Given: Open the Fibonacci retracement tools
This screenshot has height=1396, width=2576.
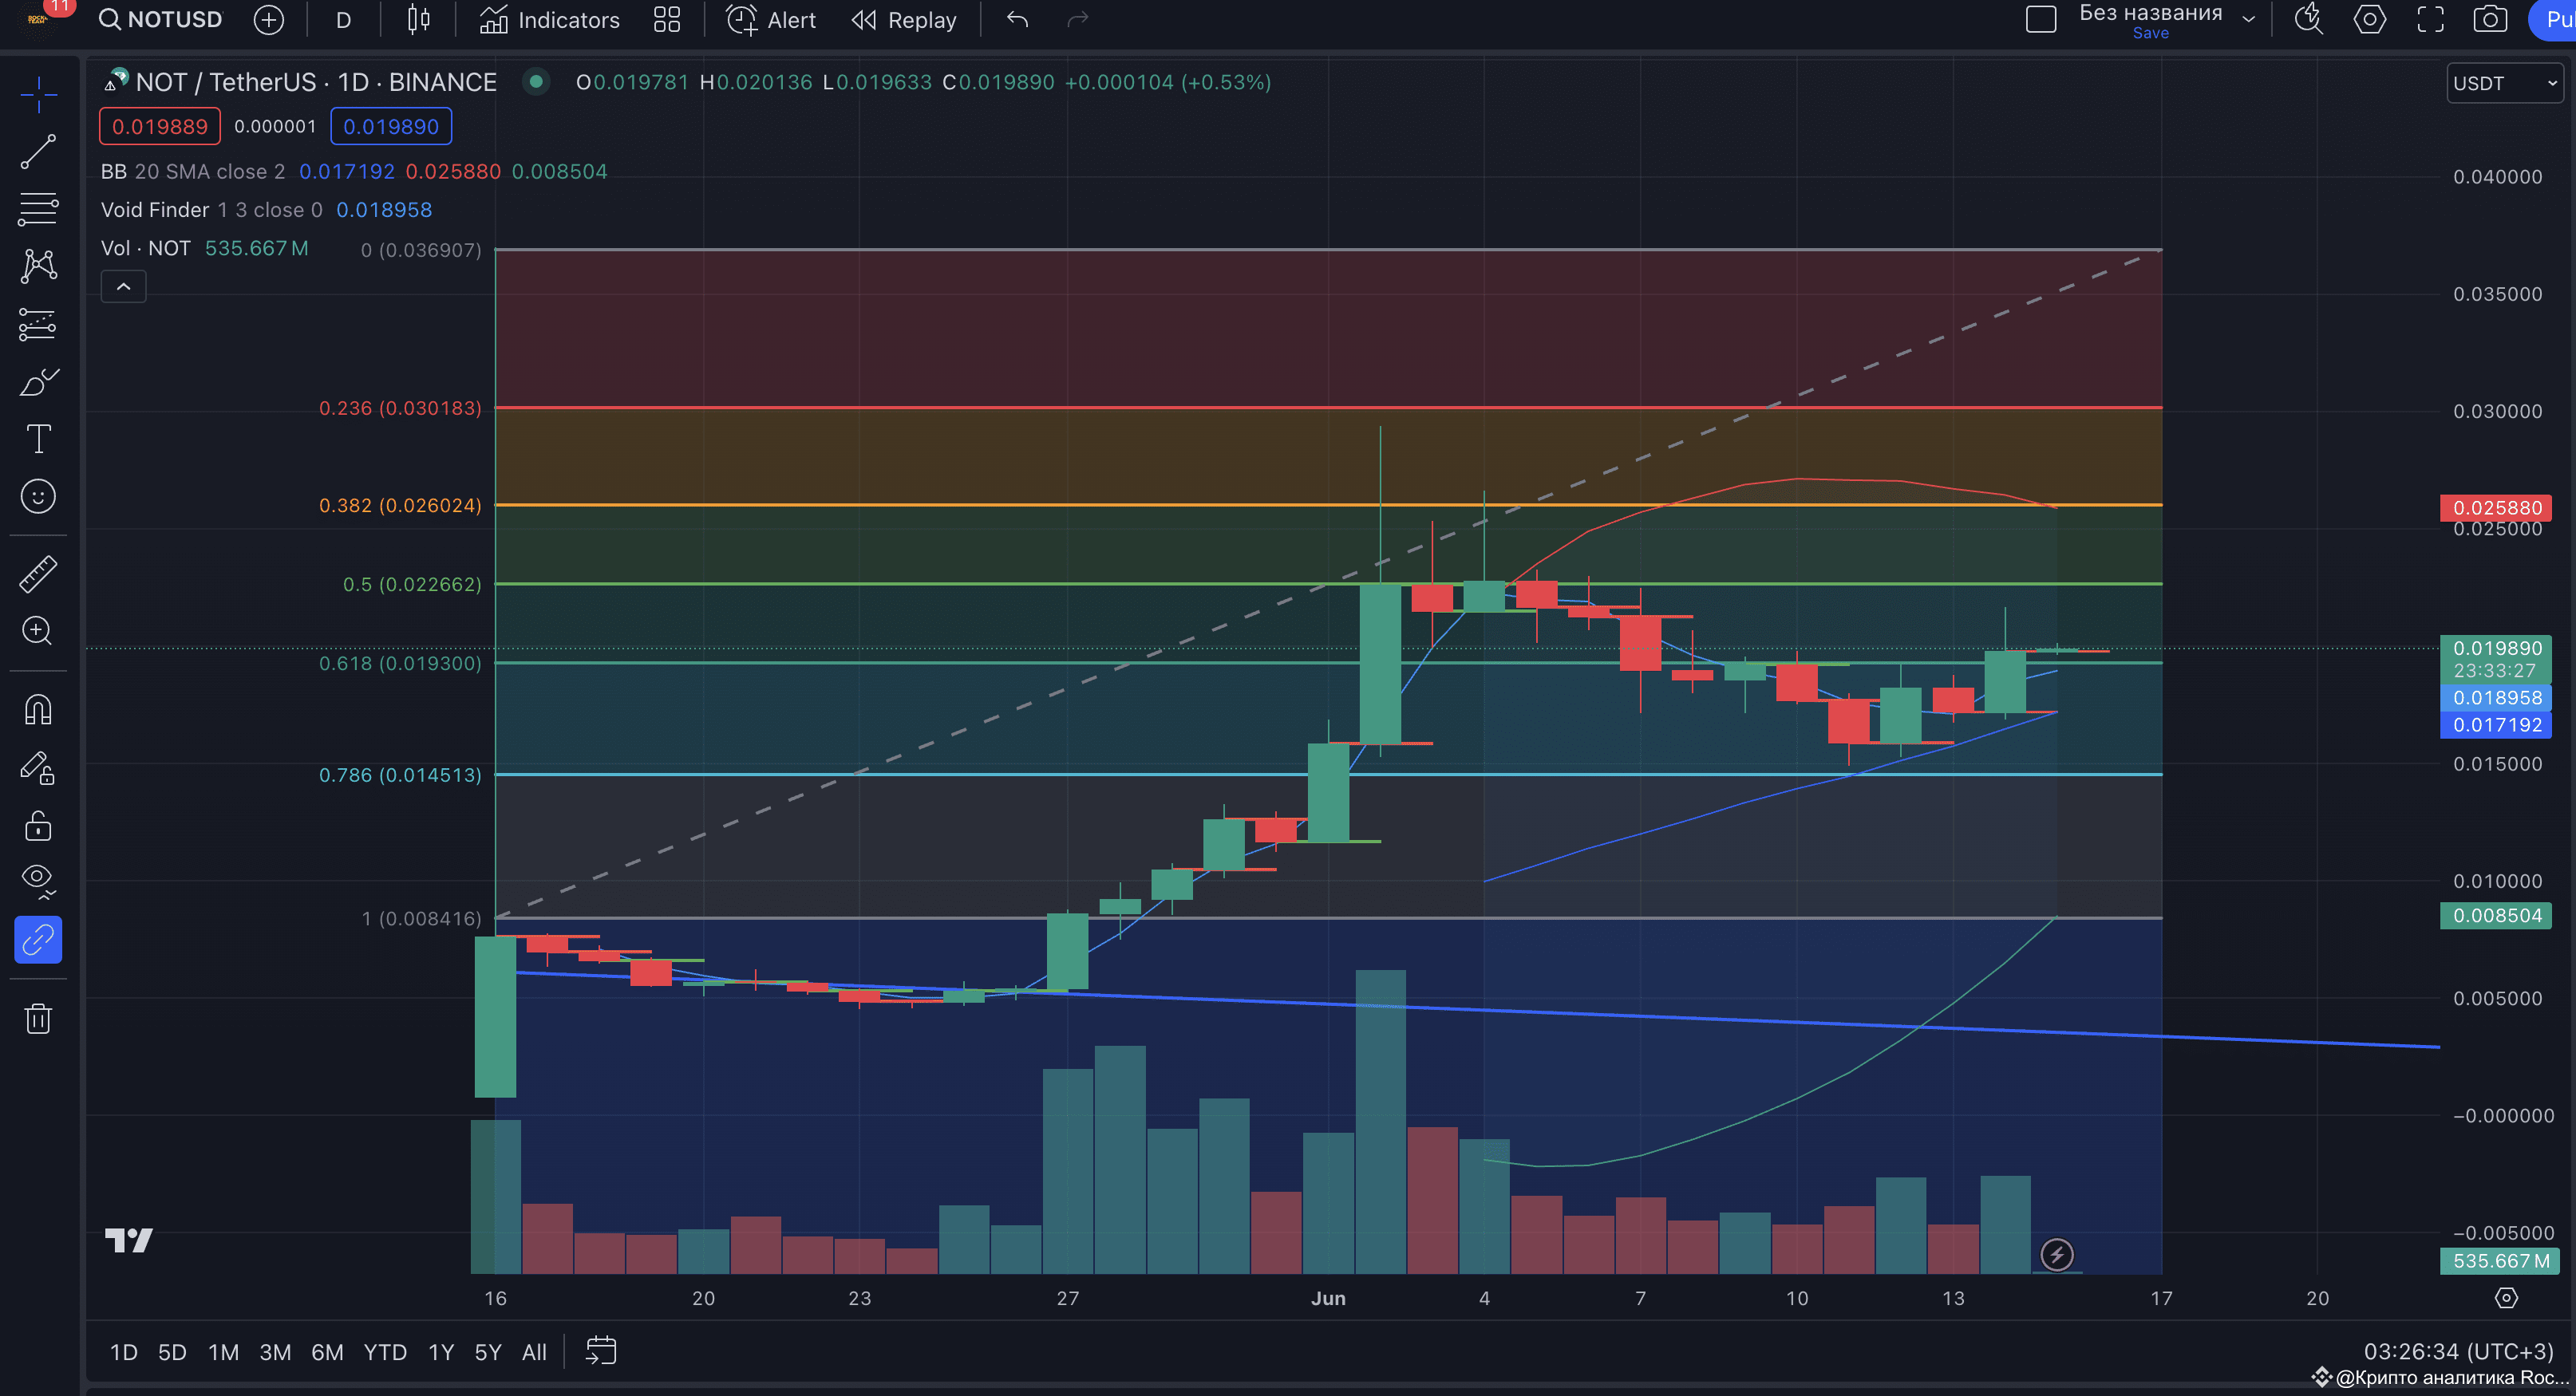Looking at the screenshot, I should click(x=38, y=209).
